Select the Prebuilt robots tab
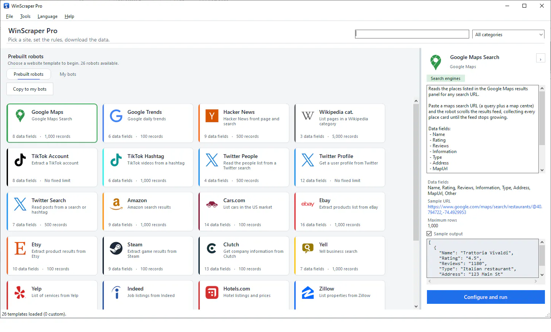The height and width of the screenshot is (332, 551). pos(29,74)
